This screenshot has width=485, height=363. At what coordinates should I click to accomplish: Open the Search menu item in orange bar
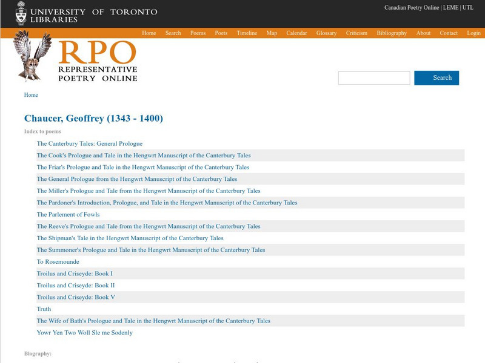point(173,33)
